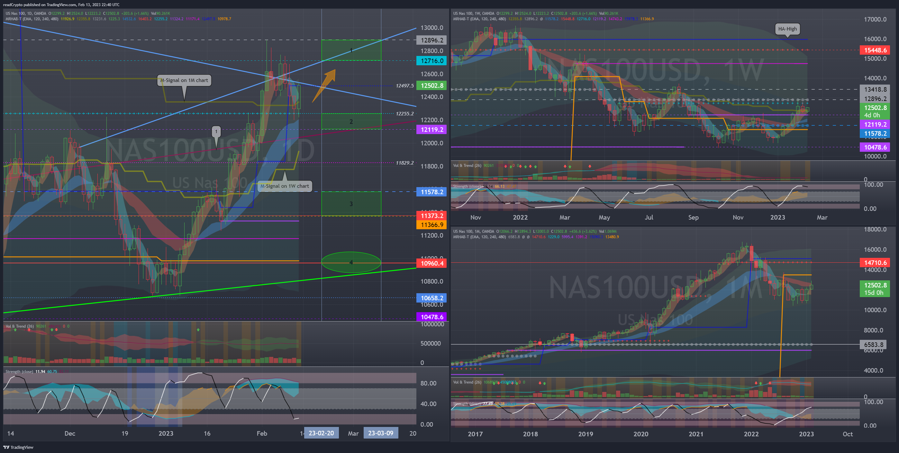Click the Oct label on monthly time axis

[x=847, y=434]
